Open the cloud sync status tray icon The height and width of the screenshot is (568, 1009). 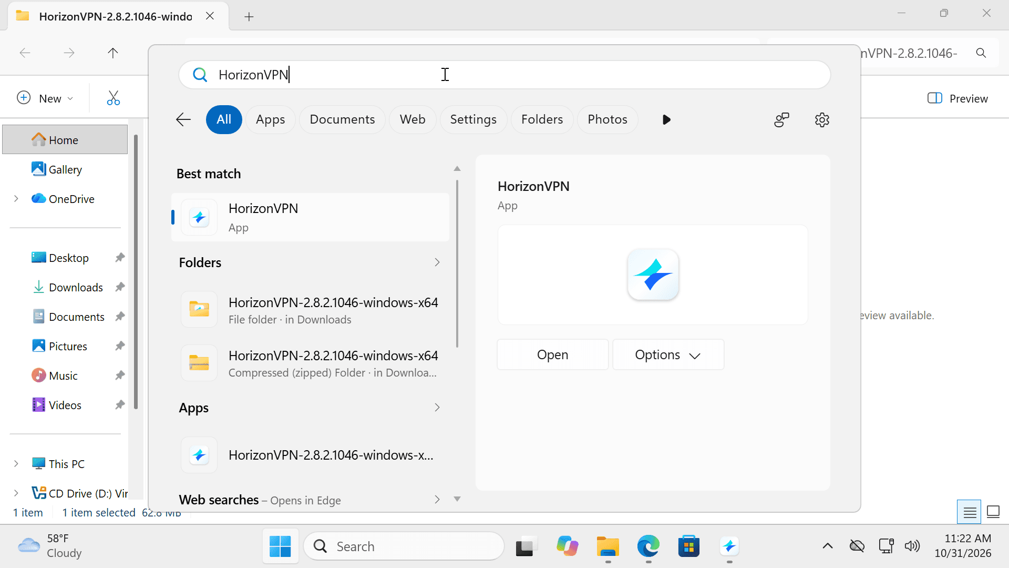pyautogui.click(x=857, y=546)
